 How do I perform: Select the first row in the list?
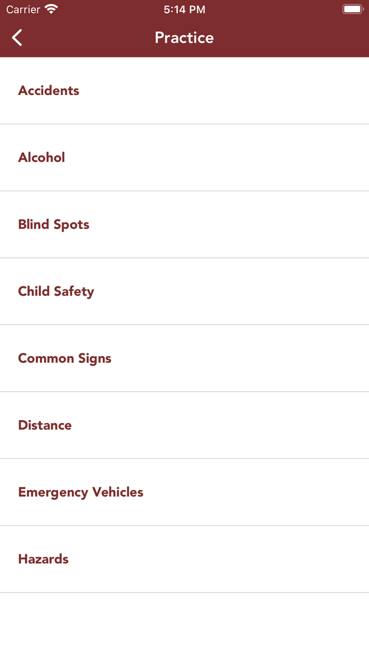pos(184,90)
